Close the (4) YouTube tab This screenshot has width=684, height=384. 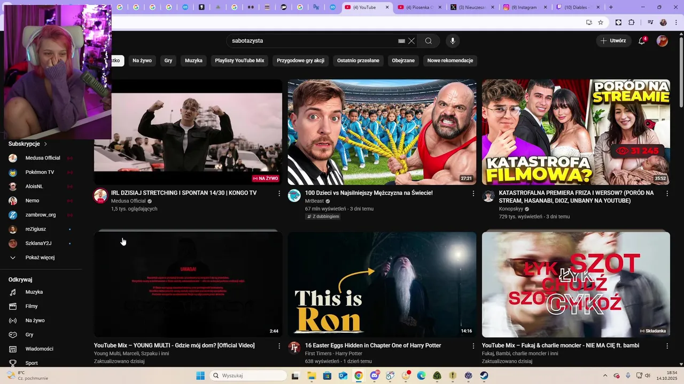pos(387,7)
